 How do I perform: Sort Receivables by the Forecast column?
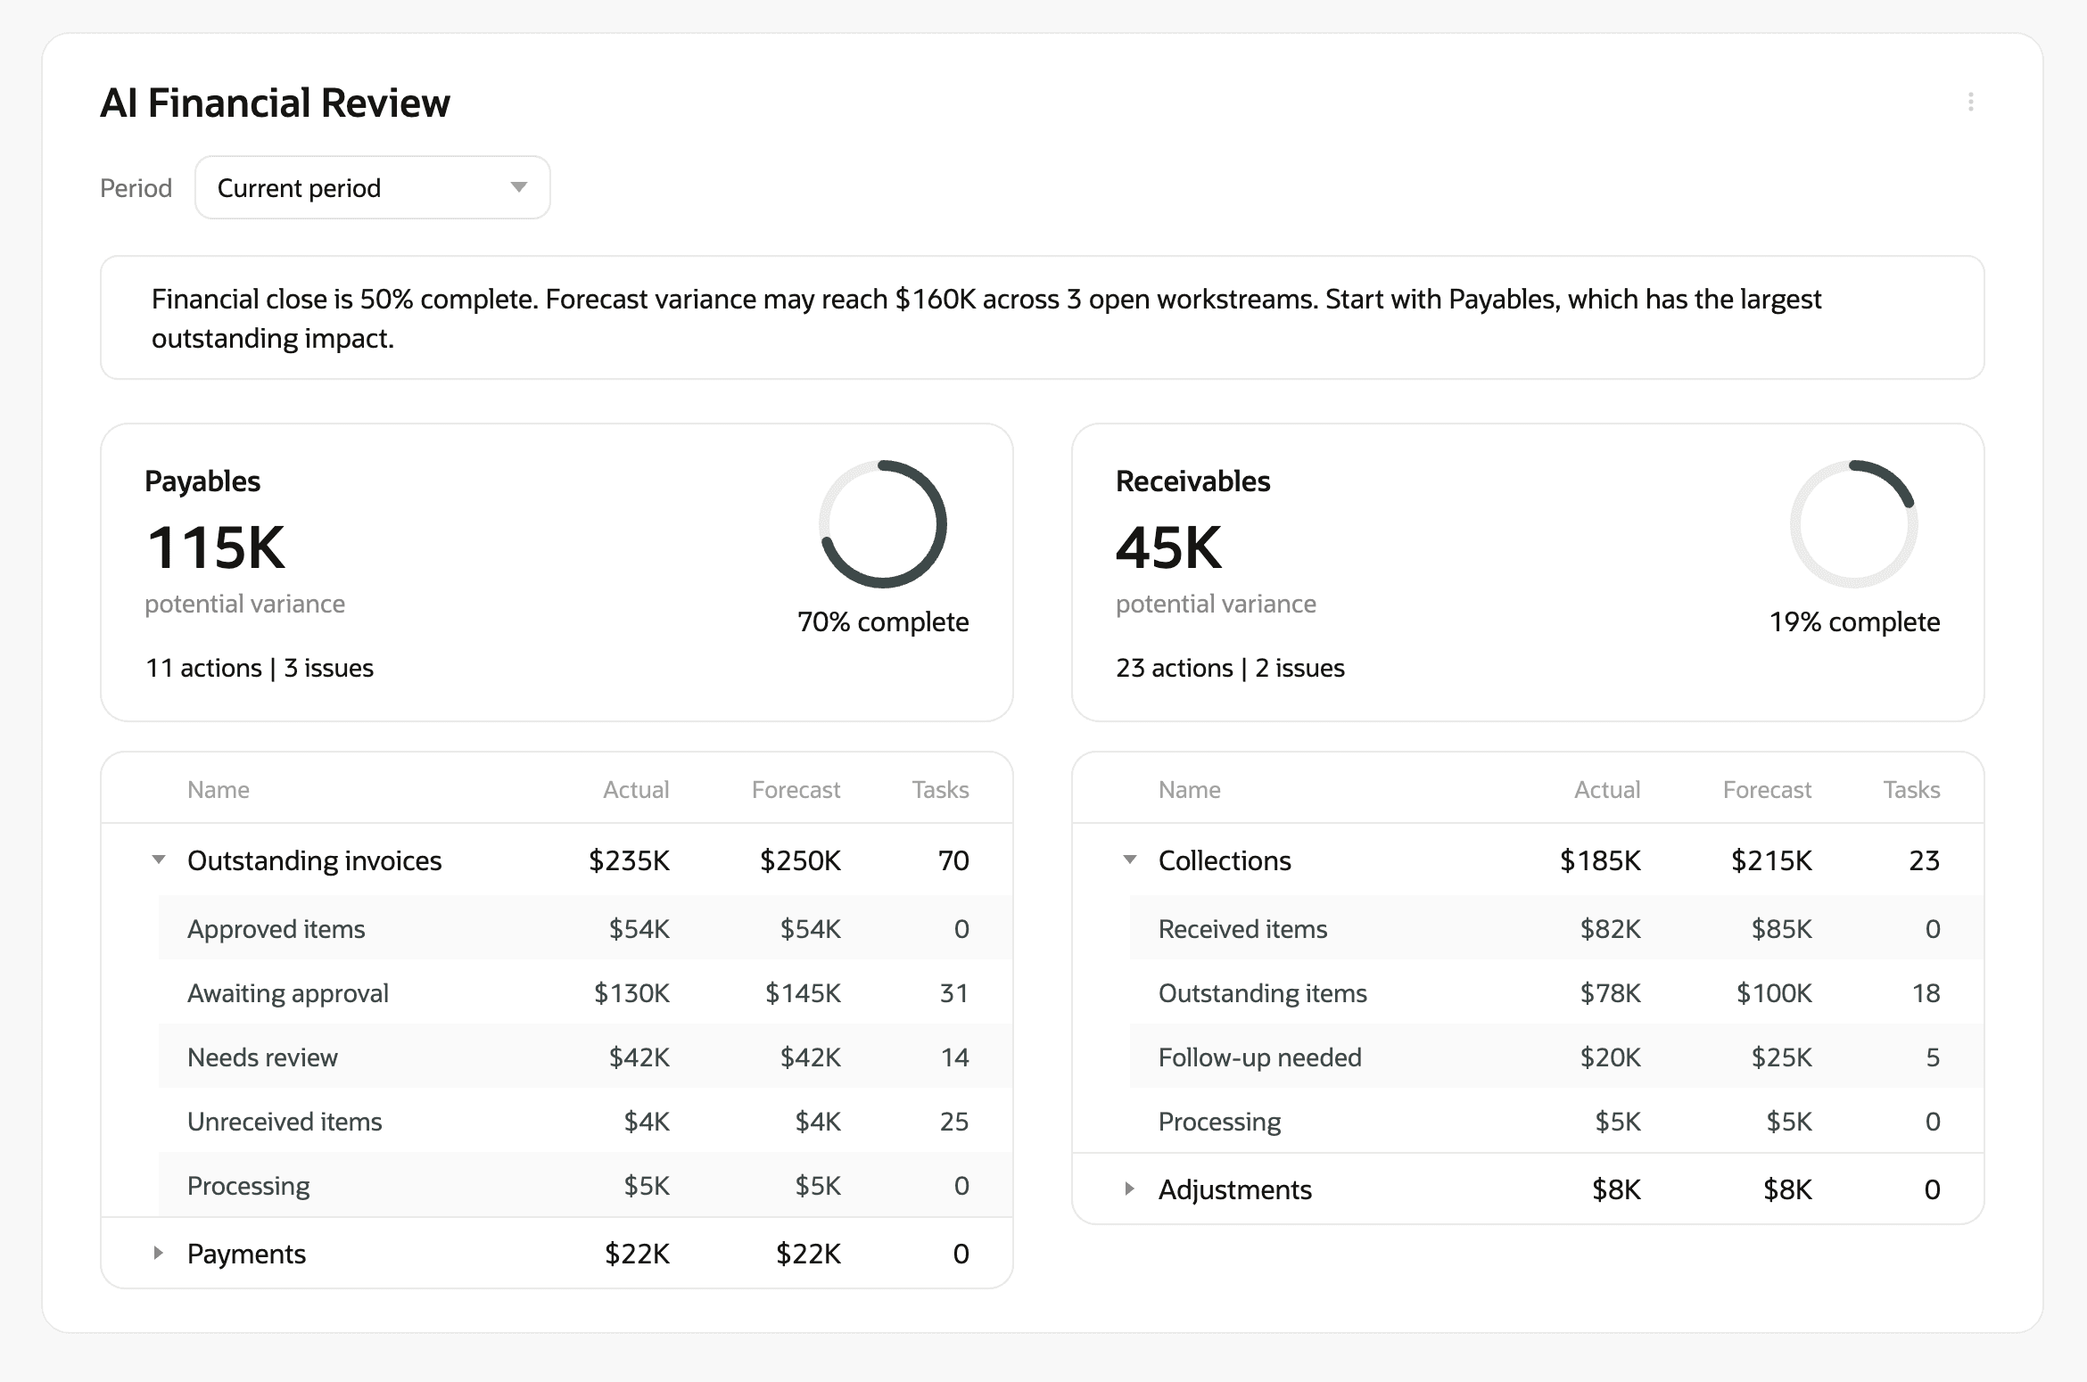pos(1767,789)
